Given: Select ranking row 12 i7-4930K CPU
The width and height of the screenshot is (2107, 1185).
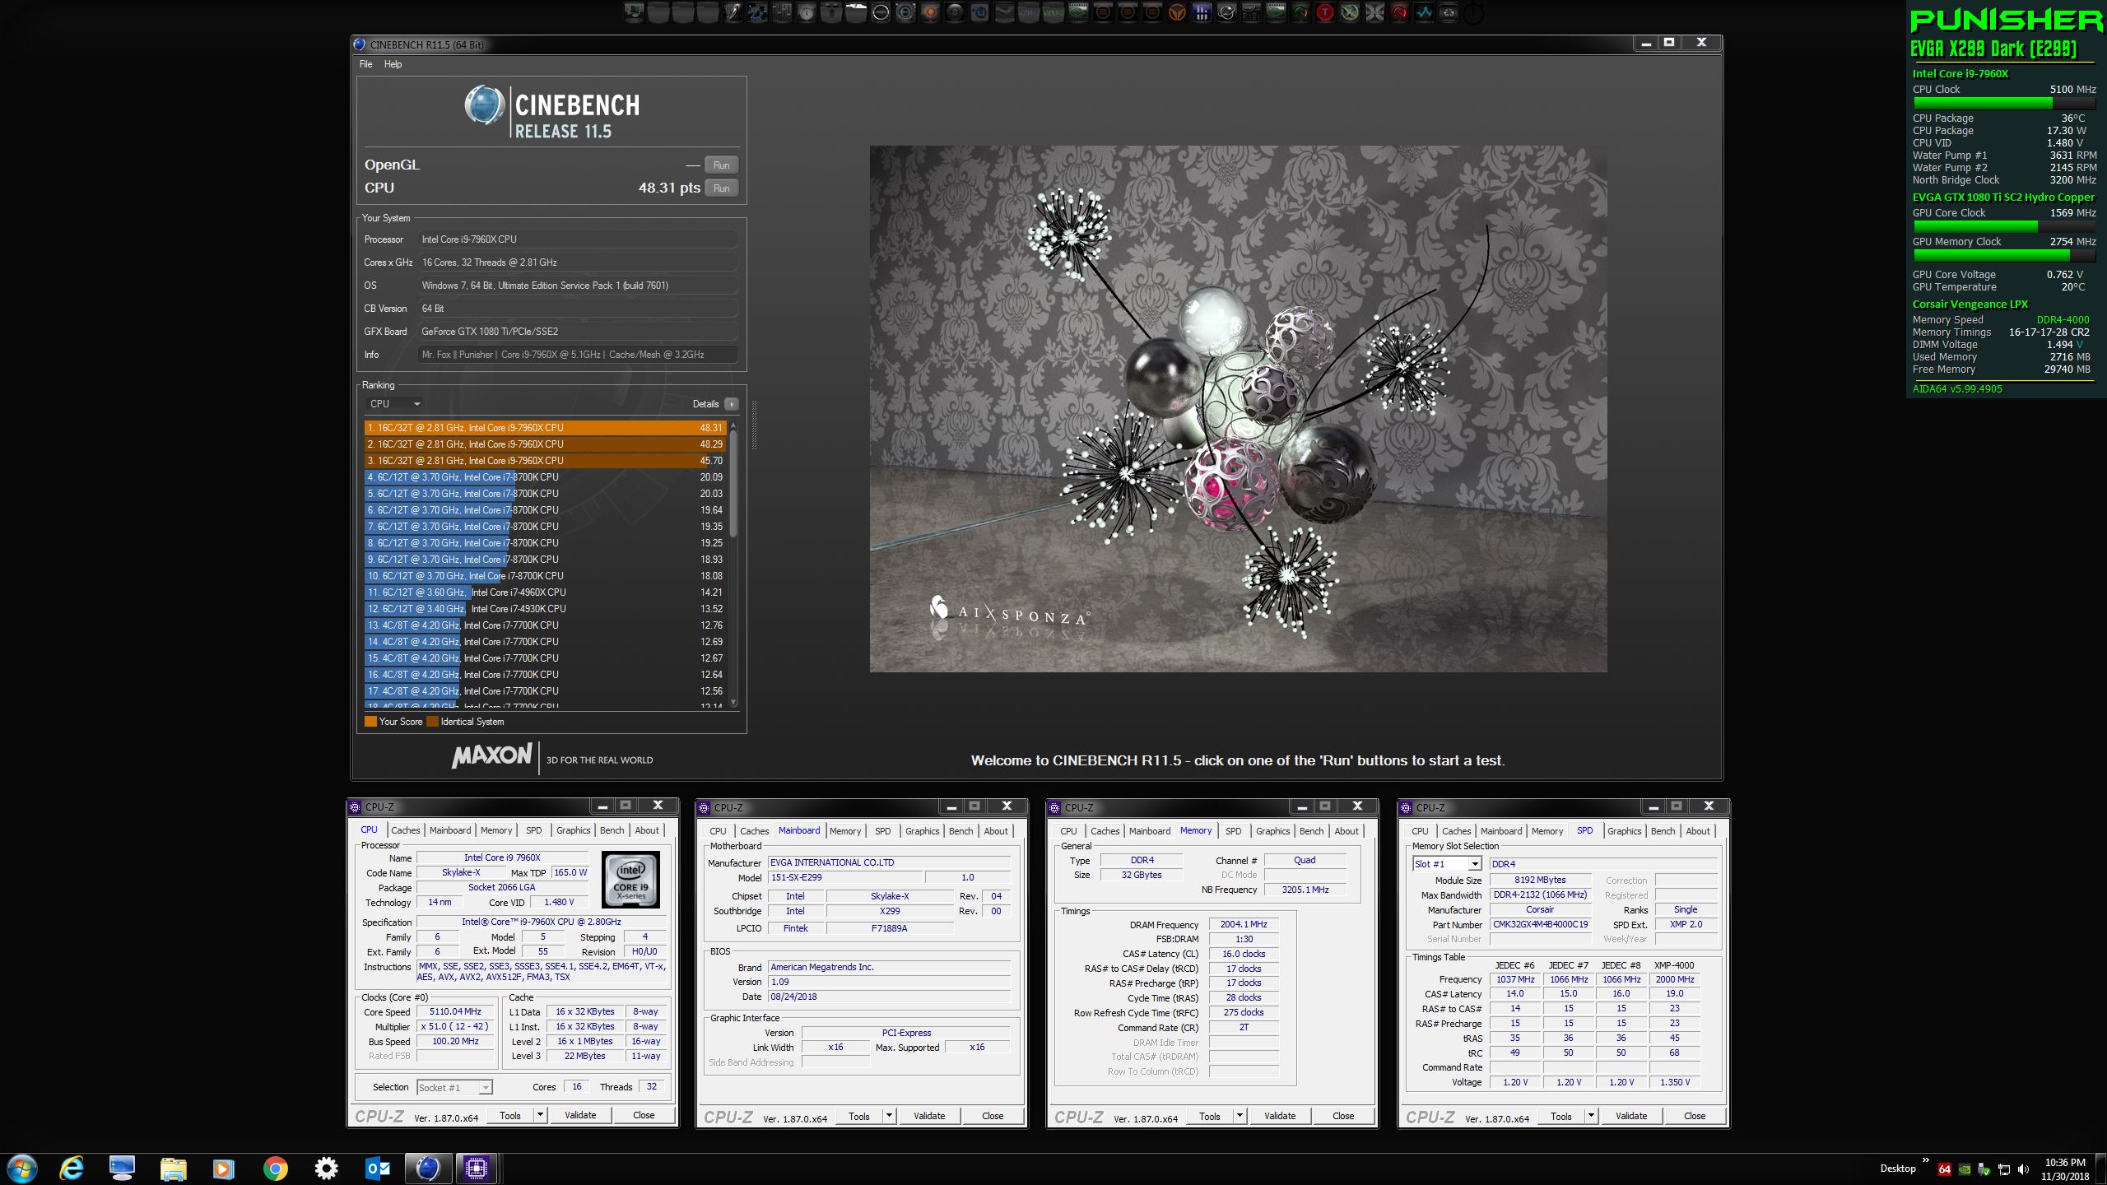Looking at the screenshot, I should [545, 609].
